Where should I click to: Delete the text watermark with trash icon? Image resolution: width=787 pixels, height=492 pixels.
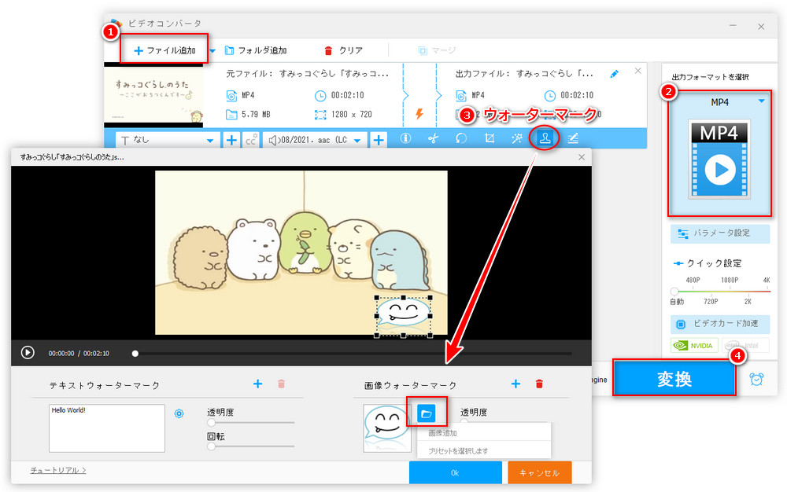[x=281, y=384]
